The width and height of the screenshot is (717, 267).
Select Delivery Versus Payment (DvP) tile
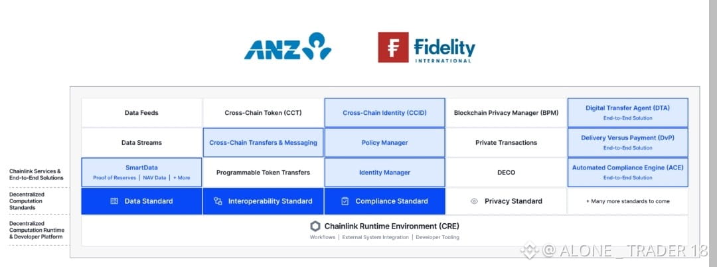pyautogui.click(x=627, y=142)
